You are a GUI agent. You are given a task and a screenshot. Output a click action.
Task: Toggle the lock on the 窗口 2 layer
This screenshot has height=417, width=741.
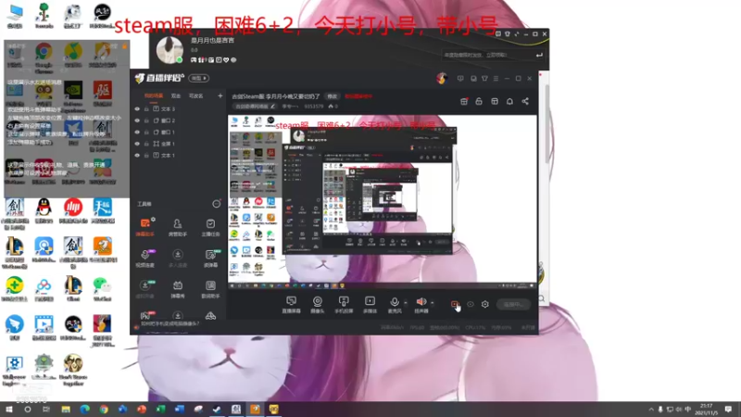coord(146,120)
